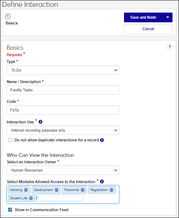This screenshot has width=179, height=218.
Task: Remove the Personnel module tag
Action: point(83,190)
